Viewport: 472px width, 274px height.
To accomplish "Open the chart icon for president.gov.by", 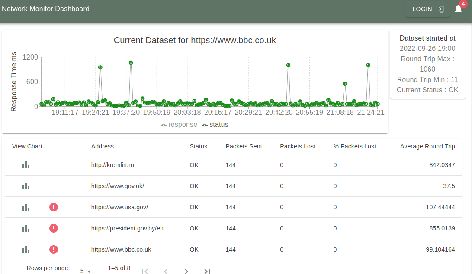I will pyautogui.click(x=26, y=228).
